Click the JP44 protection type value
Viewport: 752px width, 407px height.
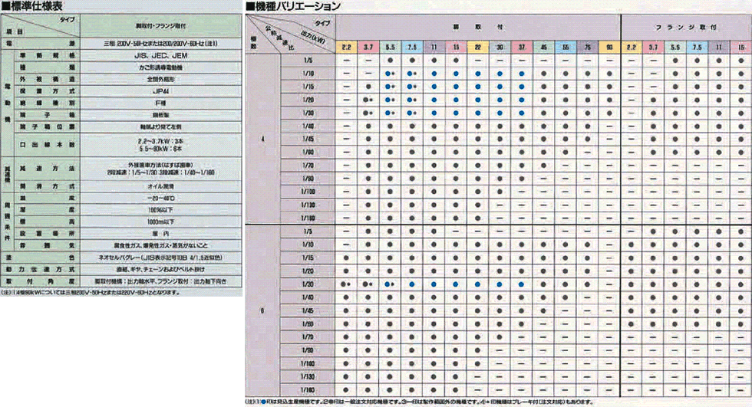[x=160, y=89]
